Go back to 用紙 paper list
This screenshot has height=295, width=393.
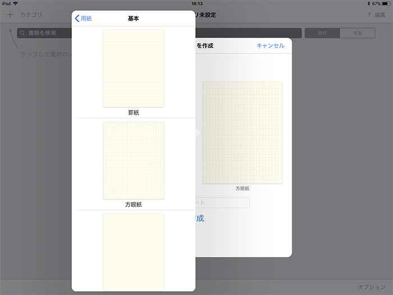(x=84, y=19)
